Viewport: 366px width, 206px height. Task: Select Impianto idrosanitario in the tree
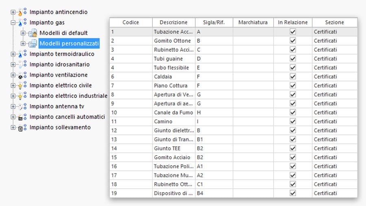click(59, 64)
